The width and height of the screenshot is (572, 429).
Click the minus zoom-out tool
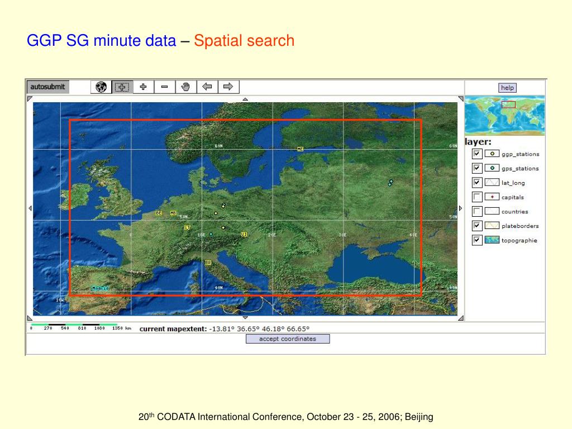point(165,87)
